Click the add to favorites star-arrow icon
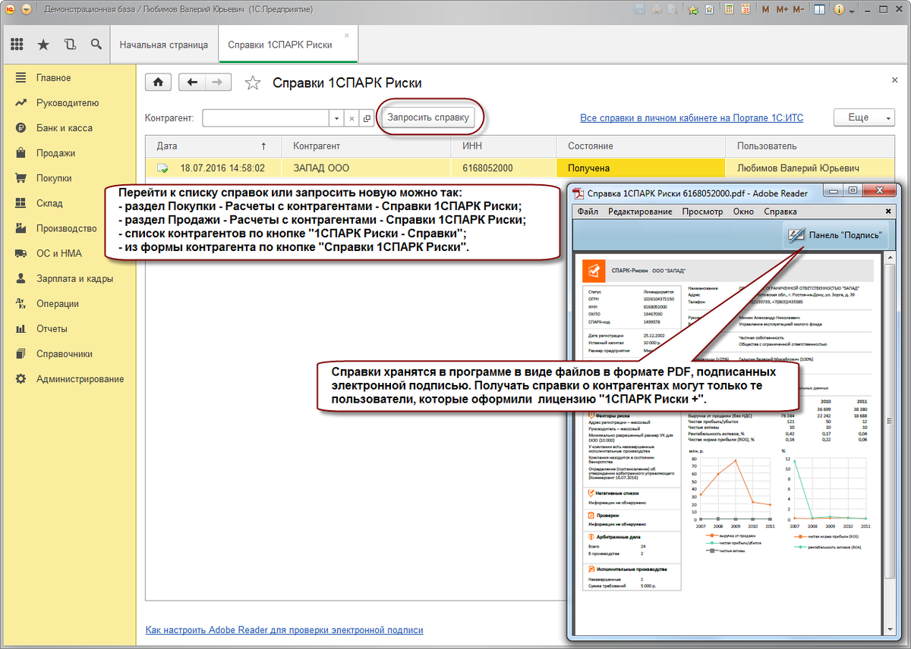The height and width of the screenshot is (649, 911). coord(693,11)
